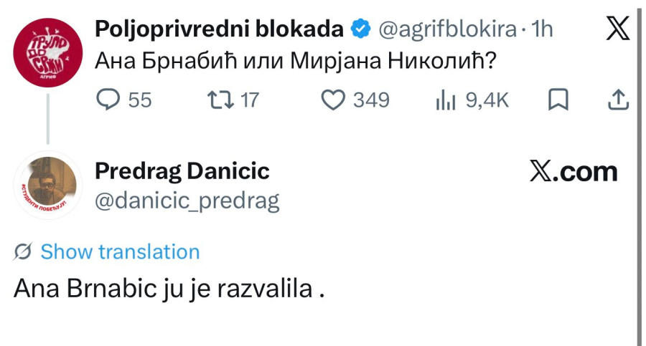
Task: Click the 1h post timestamp
Action: point(542,29)
